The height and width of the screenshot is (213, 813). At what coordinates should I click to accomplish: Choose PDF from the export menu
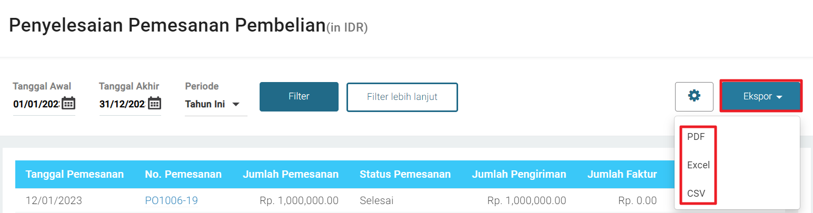click(x=696, y=137)
